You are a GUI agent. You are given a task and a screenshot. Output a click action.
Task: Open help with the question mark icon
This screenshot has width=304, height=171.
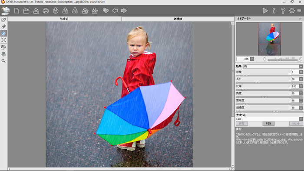(283, 11)
